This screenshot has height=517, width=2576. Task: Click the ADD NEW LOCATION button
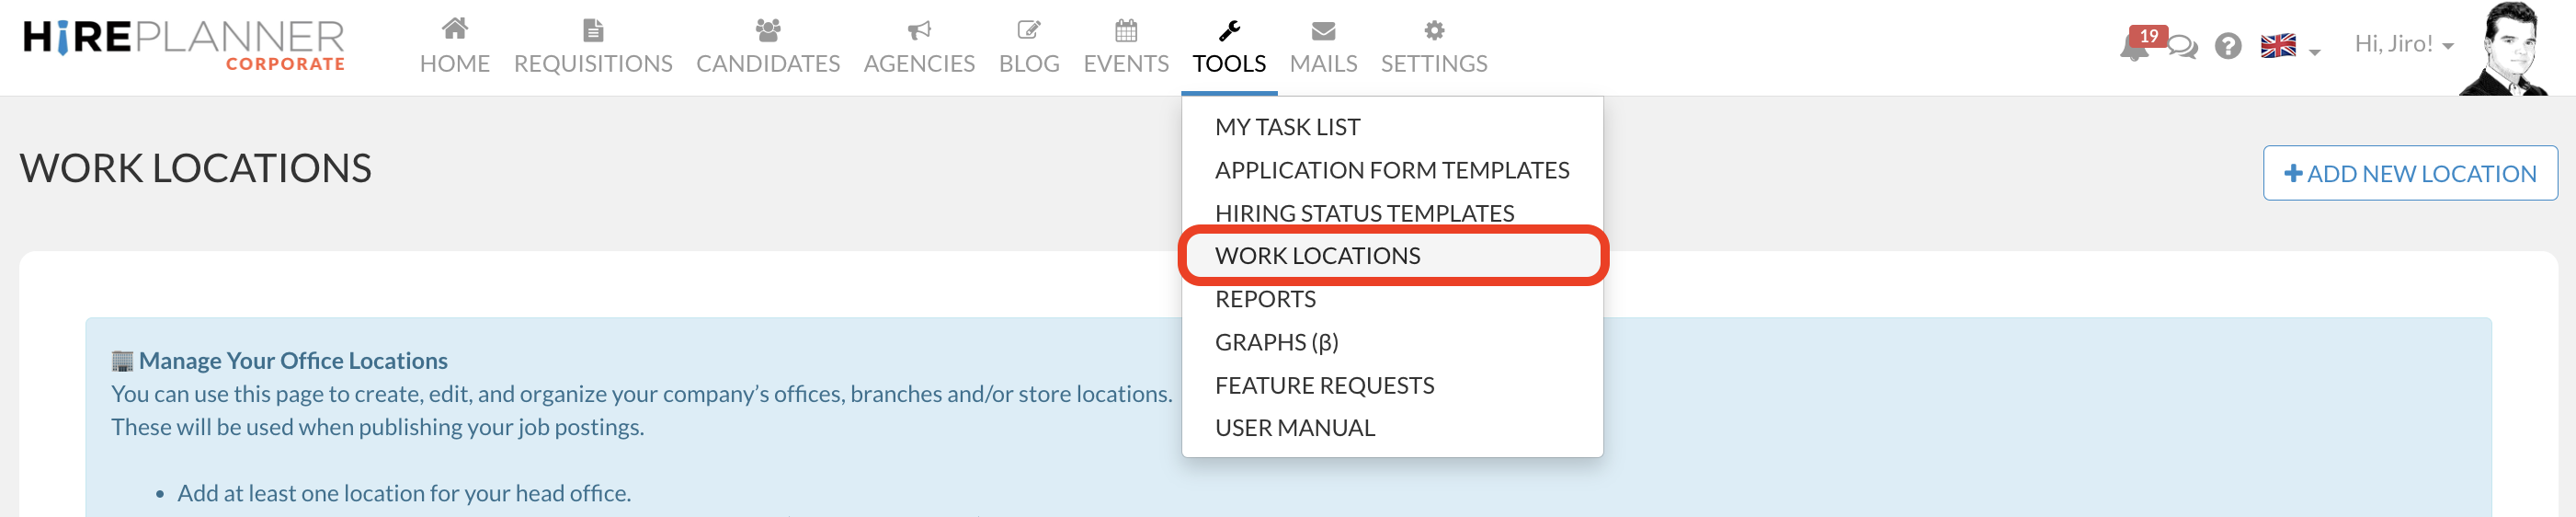click(2410, 173)
